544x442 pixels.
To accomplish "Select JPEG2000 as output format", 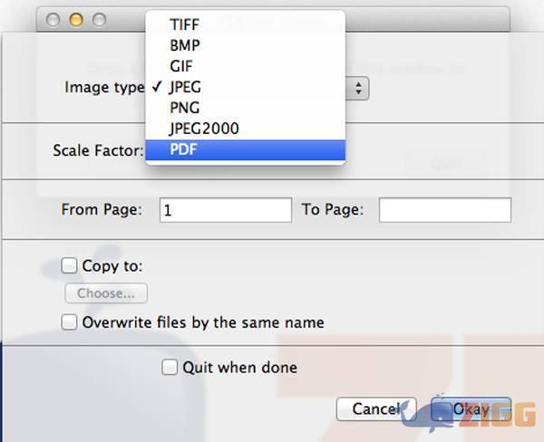I will tap(204, 129).
